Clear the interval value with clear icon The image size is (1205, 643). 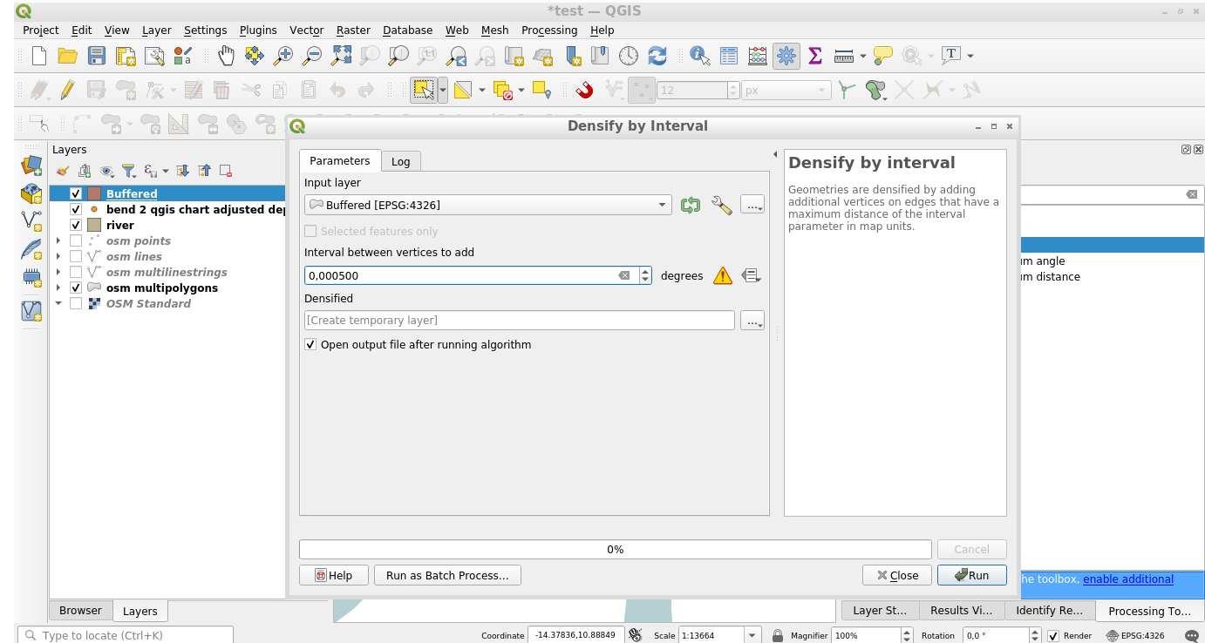click(x=624, y=275)
